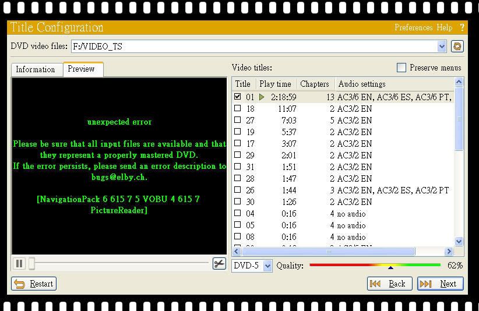Check the title 18 checkbox

coord(237,108)
